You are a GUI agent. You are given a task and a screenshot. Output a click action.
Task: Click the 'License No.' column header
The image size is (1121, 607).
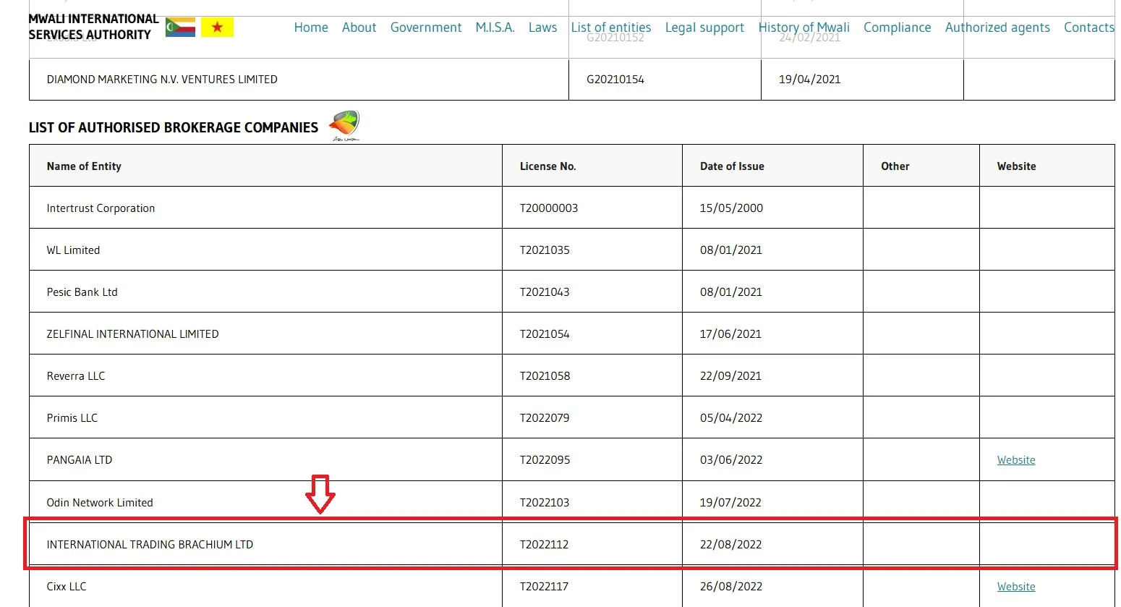point(548,166)
